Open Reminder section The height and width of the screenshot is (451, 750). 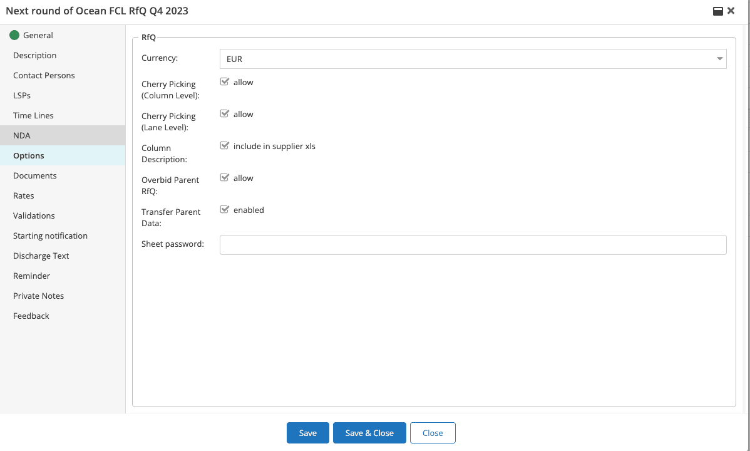(63, 276)
